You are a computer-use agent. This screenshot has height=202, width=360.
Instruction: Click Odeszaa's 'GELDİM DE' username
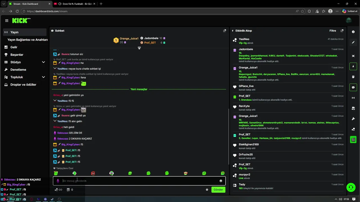click(x=62, y=133)
